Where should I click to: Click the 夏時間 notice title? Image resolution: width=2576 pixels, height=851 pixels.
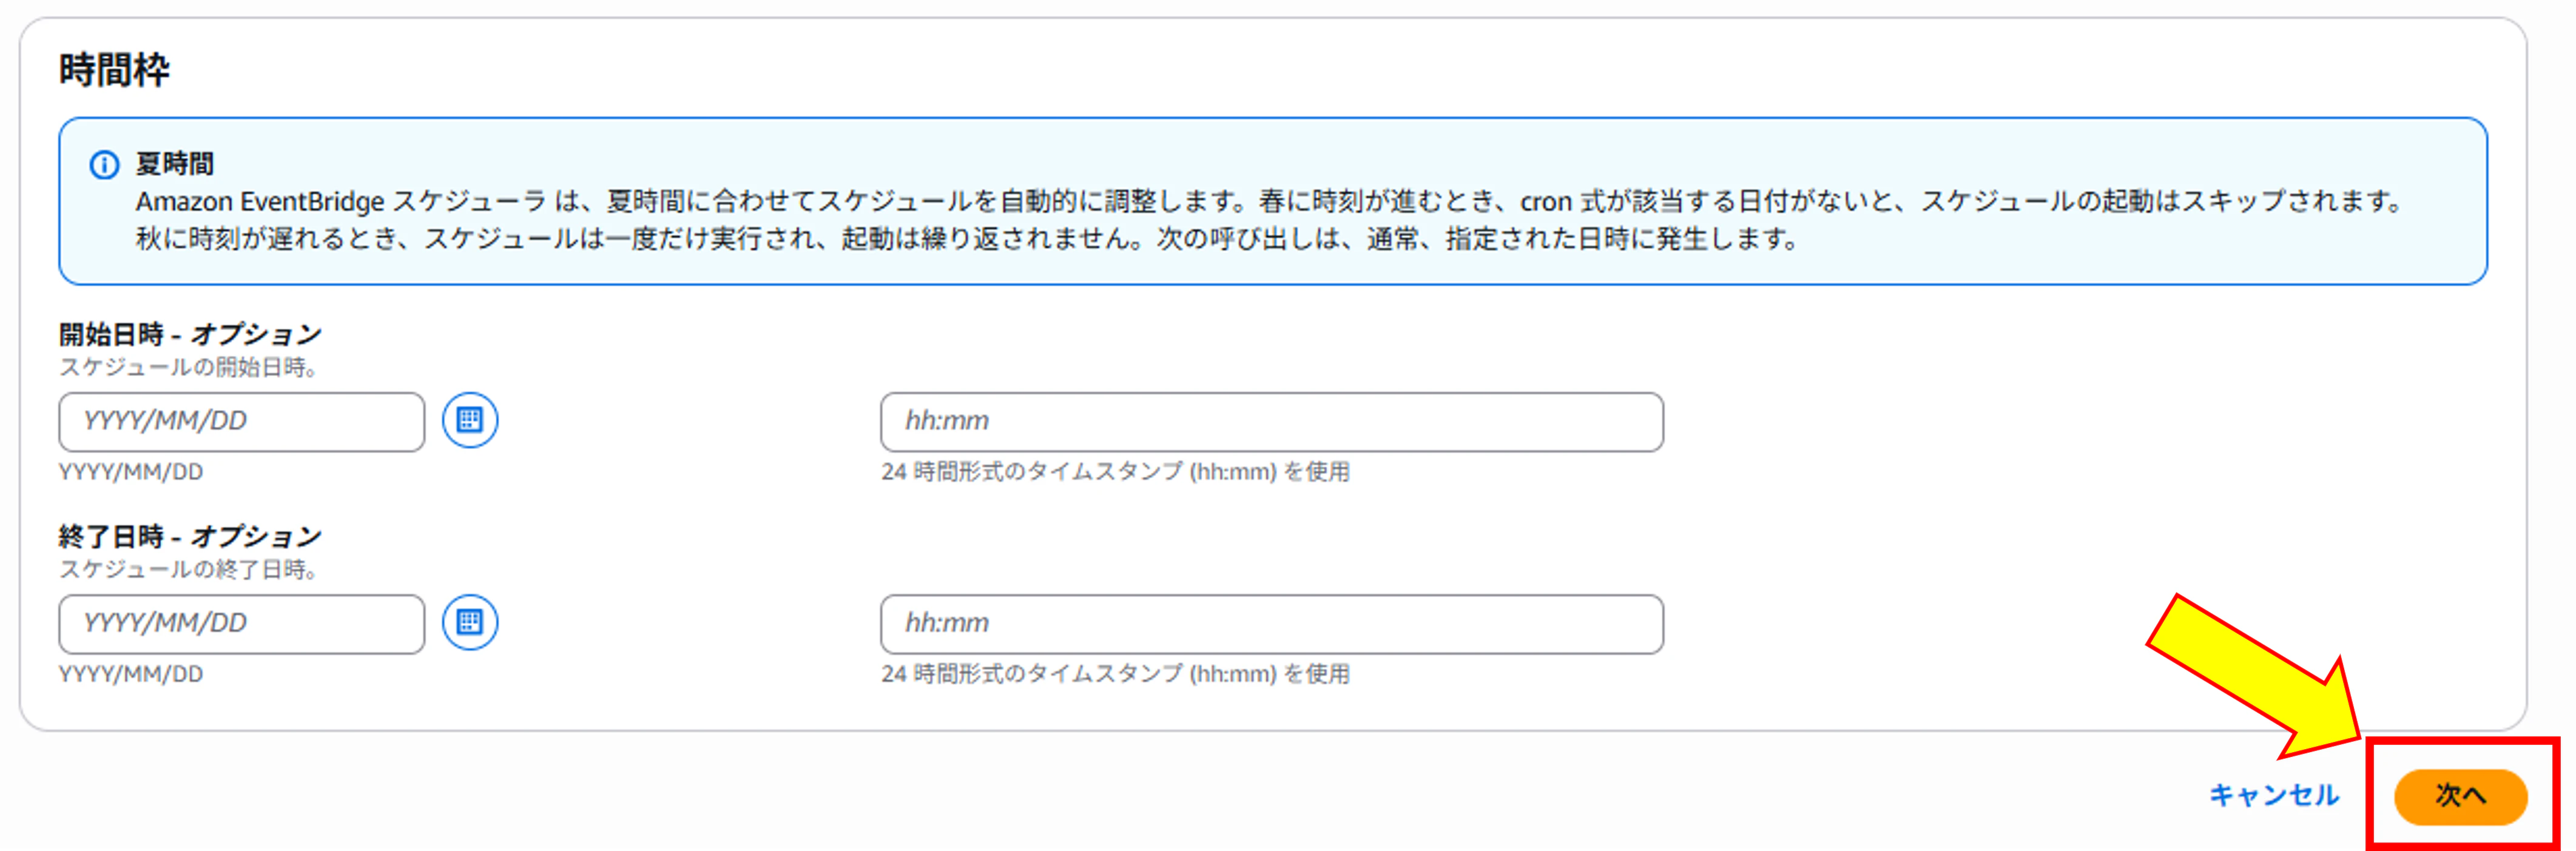pyautogui.click(x=175, y=164)
